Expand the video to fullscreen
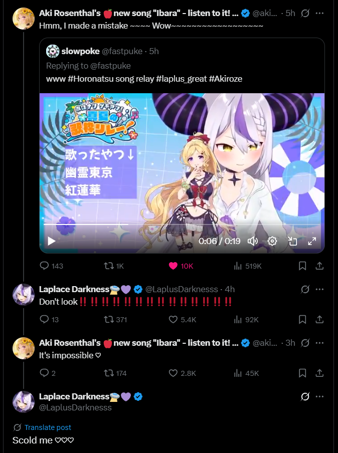This screenshot has height=453, width=338. (x=312, y=241)
